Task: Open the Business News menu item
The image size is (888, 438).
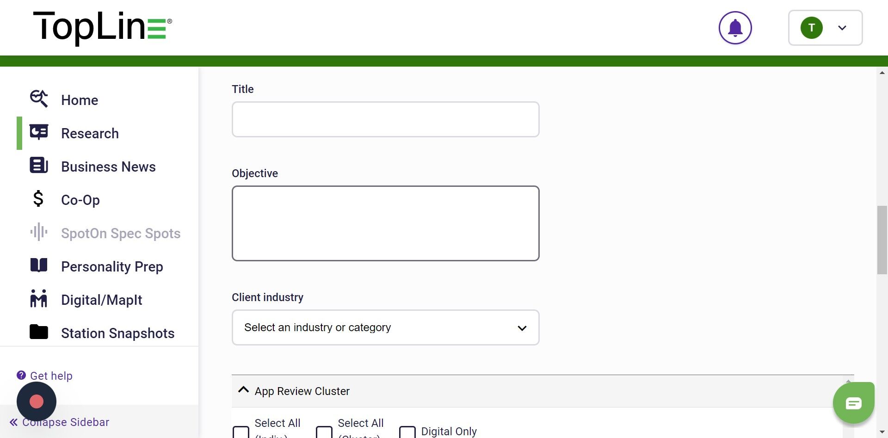Action: coord(108,167)
